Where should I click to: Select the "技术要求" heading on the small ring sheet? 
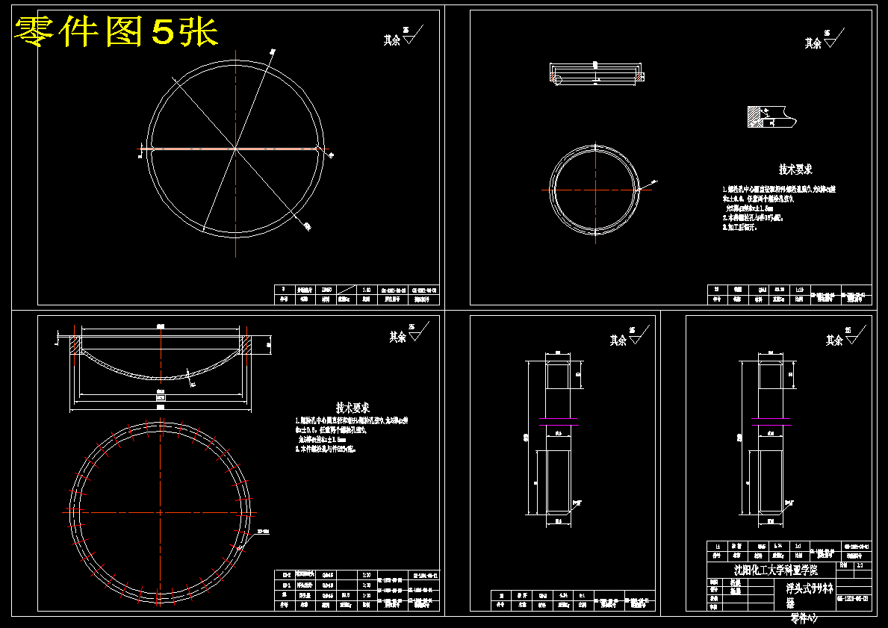click(795, 170)
